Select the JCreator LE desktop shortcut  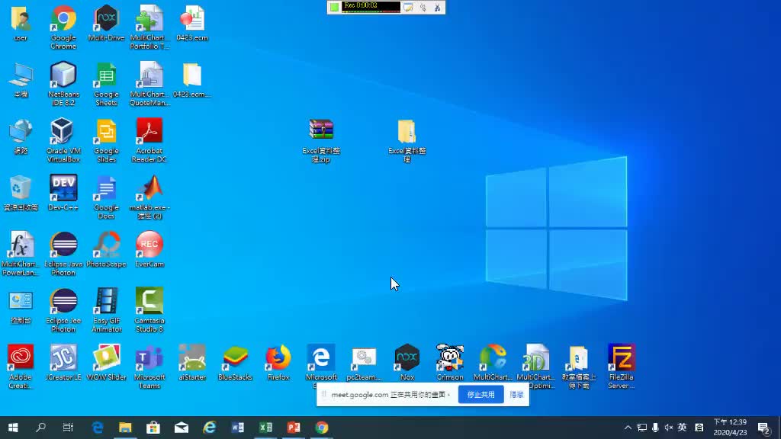tap(63, 362)
